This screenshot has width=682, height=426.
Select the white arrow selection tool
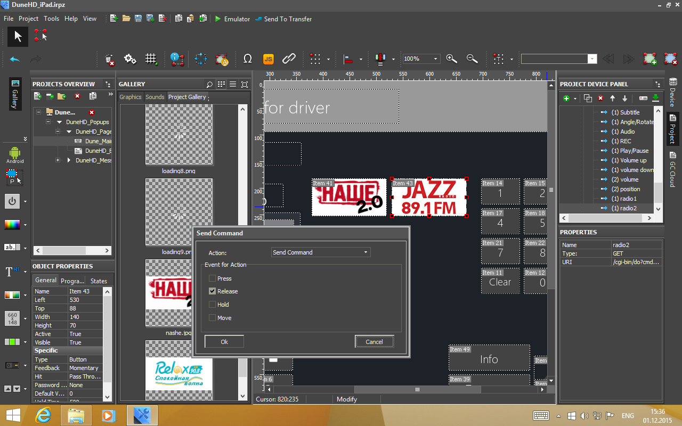(18, 36)
